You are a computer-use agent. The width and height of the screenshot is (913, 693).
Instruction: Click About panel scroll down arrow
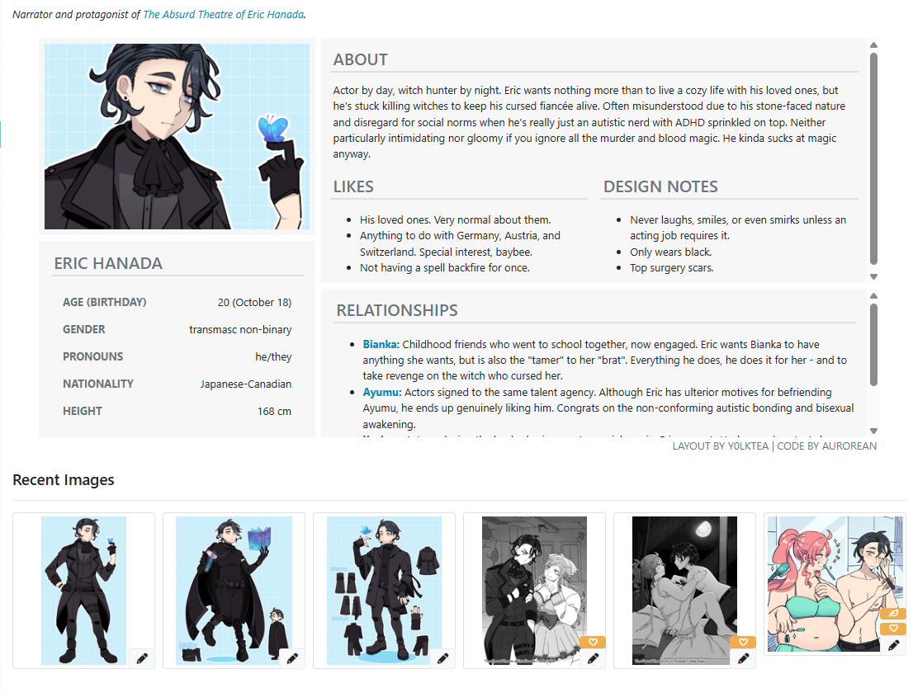tap(873, 277)
